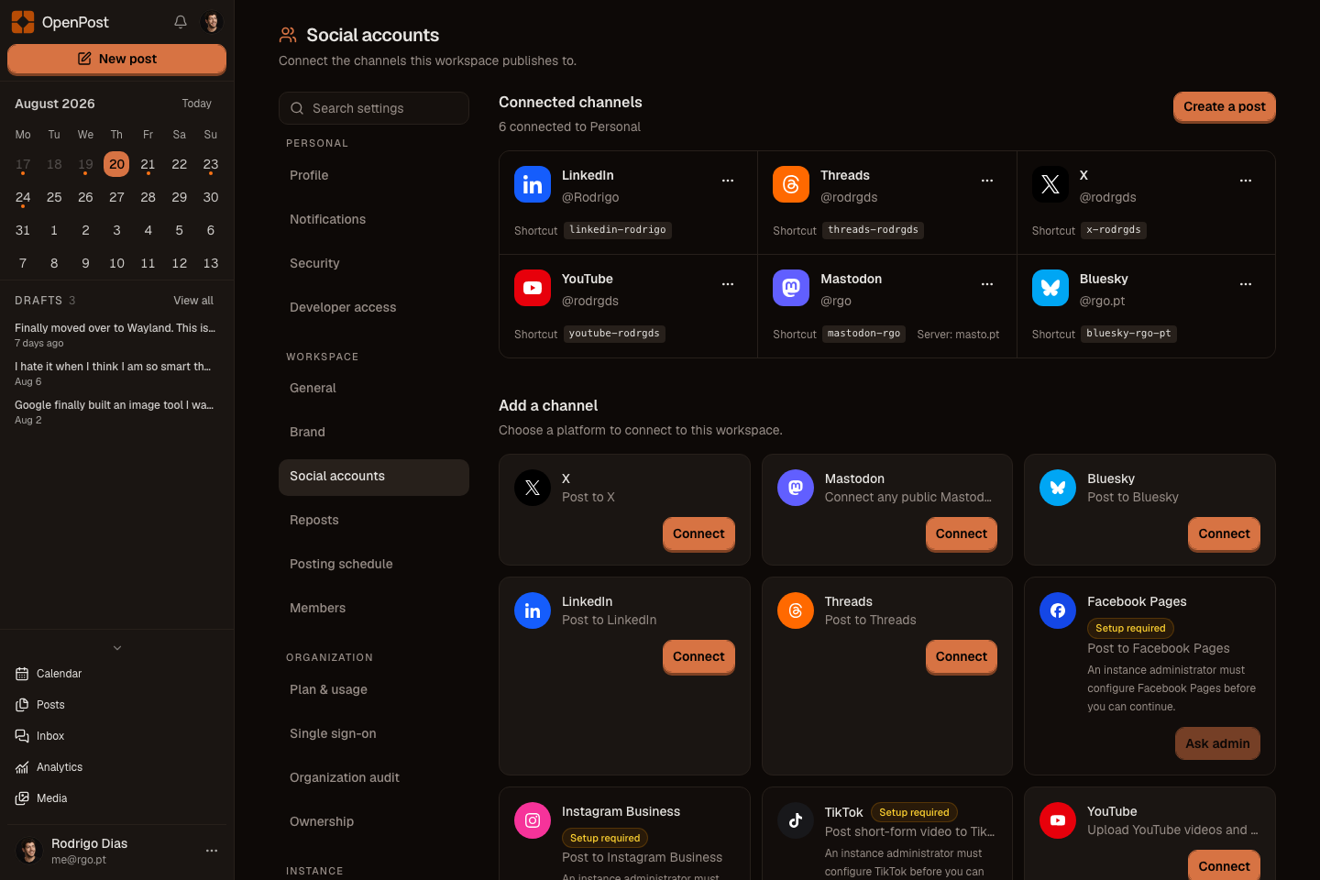The width and height of the screenshot is (1320, 880).
Task: Open options menu for connected Threads channel
Action: pyautogui.click(x=987, y=181)
